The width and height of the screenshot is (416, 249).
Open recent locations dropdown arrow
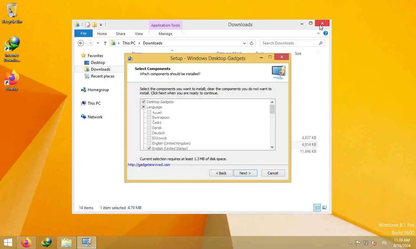click(x=98, y=43)
